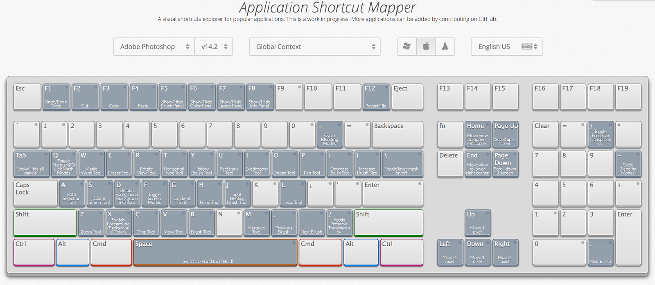Select the Linux penguin icon button

click(x=445, y=47)
